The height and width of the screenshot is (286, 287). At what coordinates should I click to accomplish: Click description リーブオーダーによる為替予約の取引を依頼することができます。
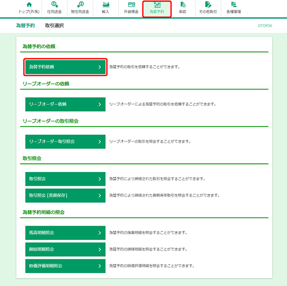[163, 104]
